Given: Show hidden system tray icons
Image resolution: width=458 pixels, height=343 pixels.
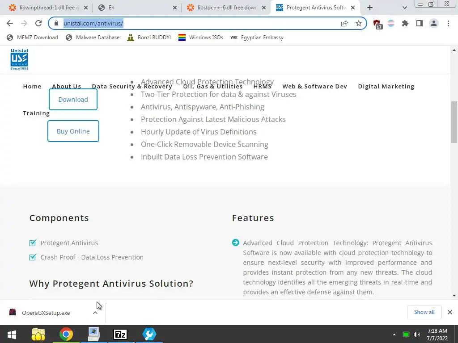Looking at the screenshot, I should point(394,335).
